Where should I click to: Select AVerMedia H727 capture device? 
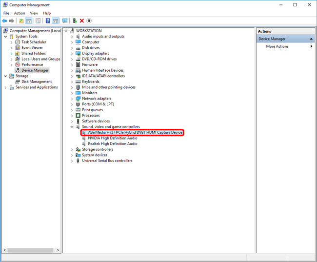click(x=135, y=132)
